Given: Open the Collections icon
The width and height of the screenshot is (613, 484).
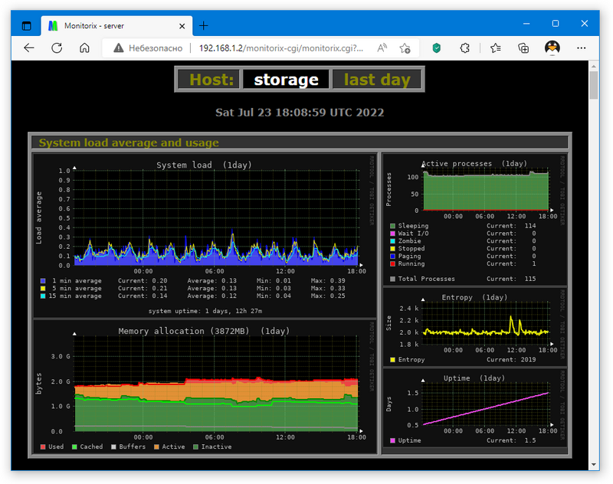Looking at the screenshot, I should click(x=523, y=48).
